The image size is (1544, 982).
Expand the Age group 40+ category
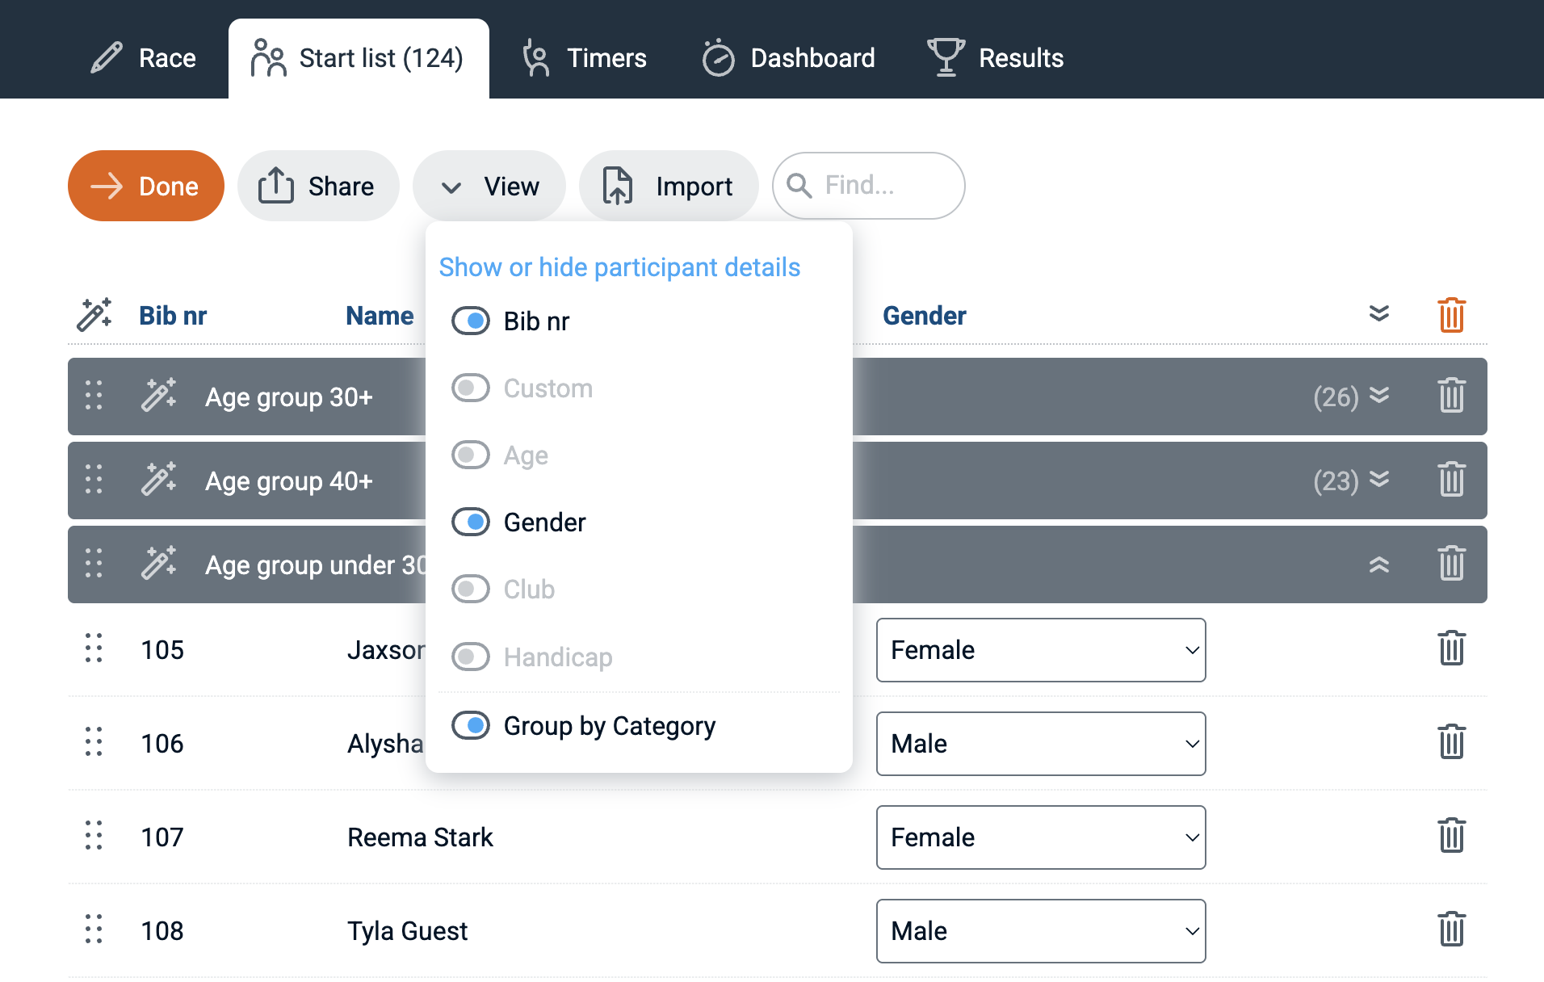(1379, 481)
